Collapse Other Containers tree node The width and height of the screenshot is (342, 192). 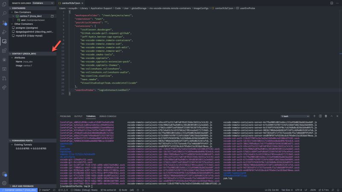pos(12,24)
